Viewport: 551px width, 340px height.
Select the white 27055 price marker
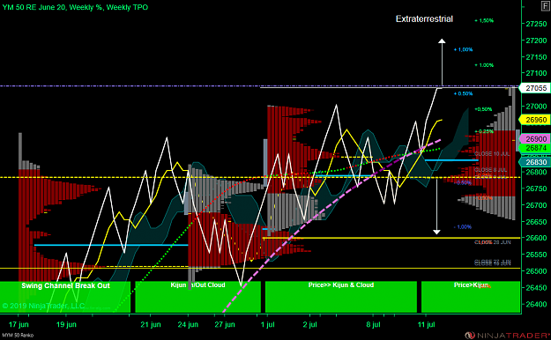pos(534,88)
